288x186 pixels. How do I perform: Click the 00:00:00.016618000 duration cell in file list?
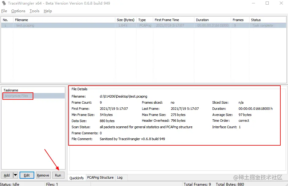(x=213, y=25)
